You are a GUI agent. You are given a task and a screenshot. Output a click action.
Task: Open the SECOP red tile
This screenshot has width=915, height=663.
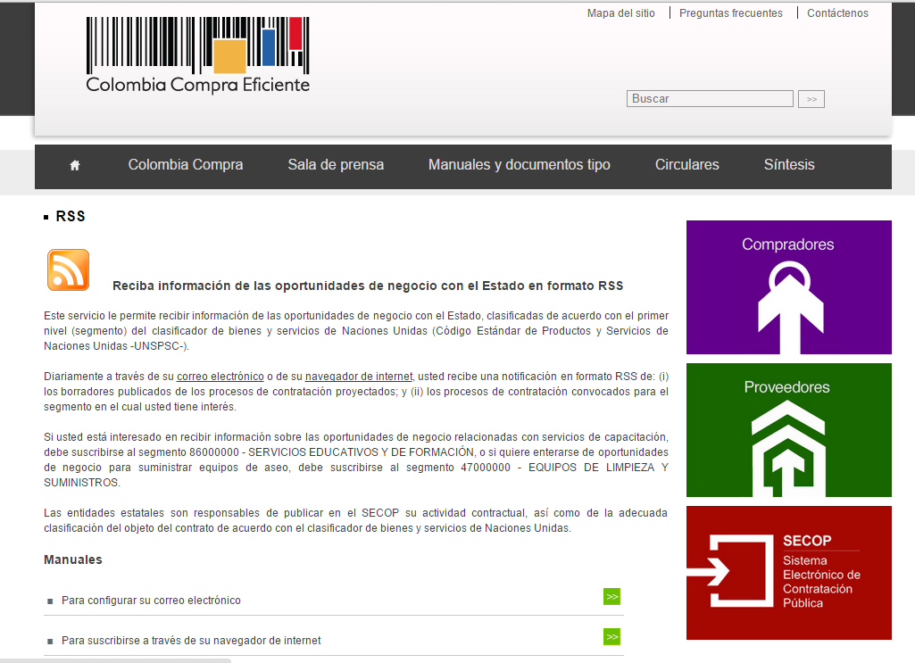tap(788, 573)
